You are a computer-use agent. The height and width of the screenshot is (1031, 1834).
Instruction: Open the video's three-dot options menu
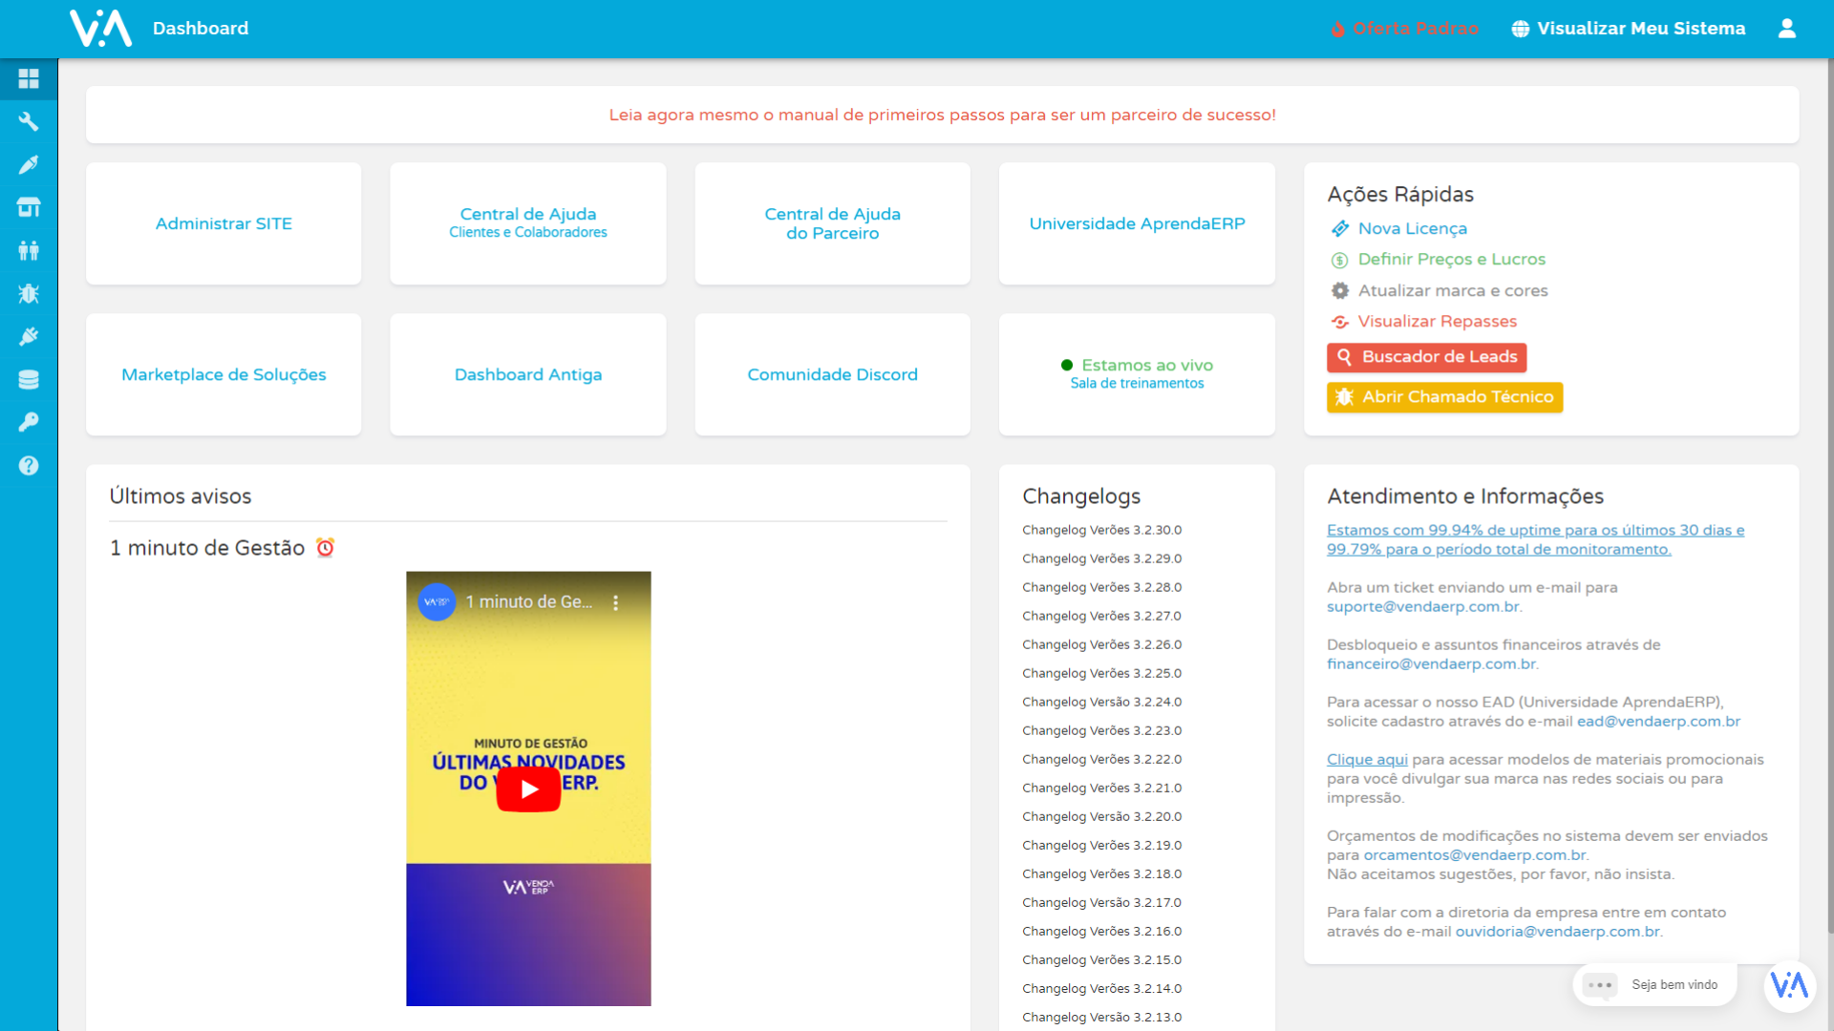616,602
